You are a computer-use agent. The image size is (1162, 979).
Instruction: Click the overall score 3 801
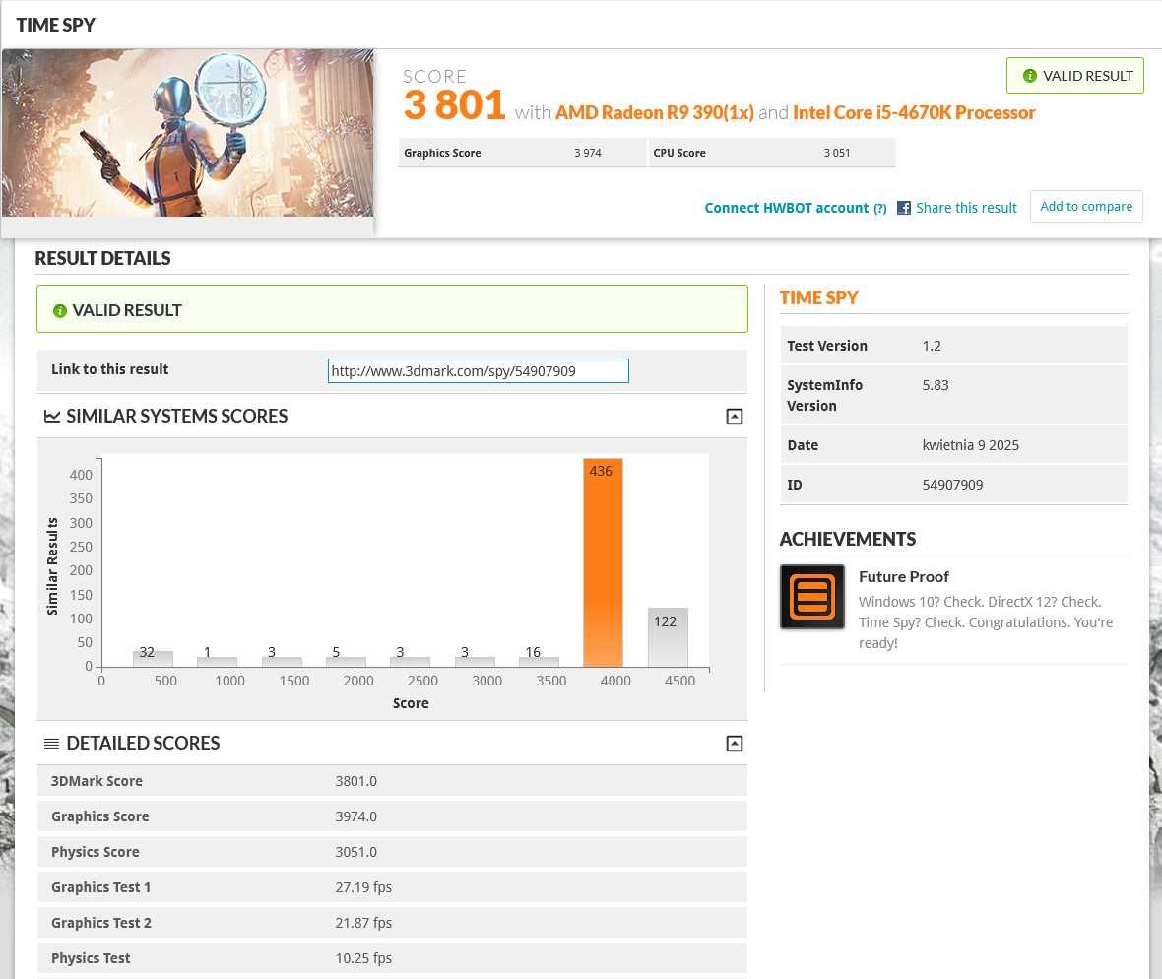[x=454, y=104]
